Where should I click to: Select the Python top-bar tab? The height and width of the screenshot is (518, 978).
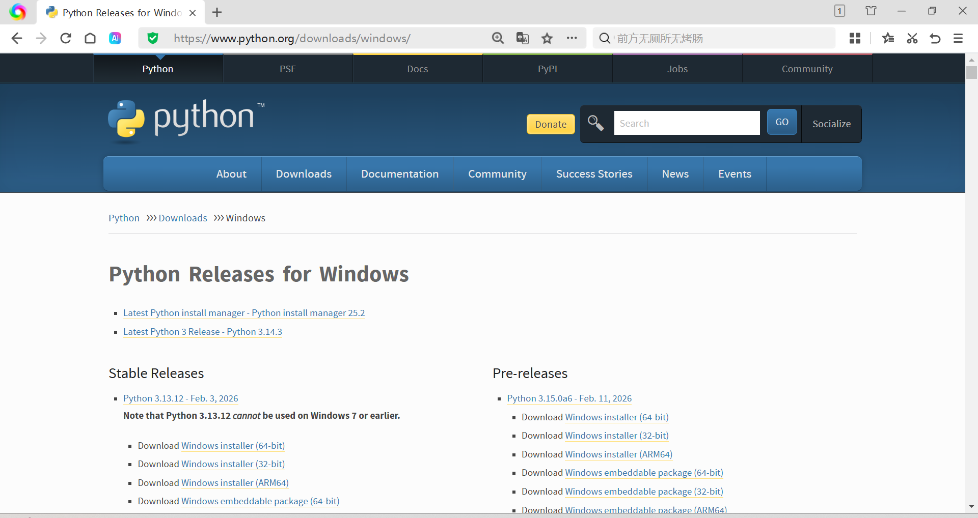click(x=158, y=69)
